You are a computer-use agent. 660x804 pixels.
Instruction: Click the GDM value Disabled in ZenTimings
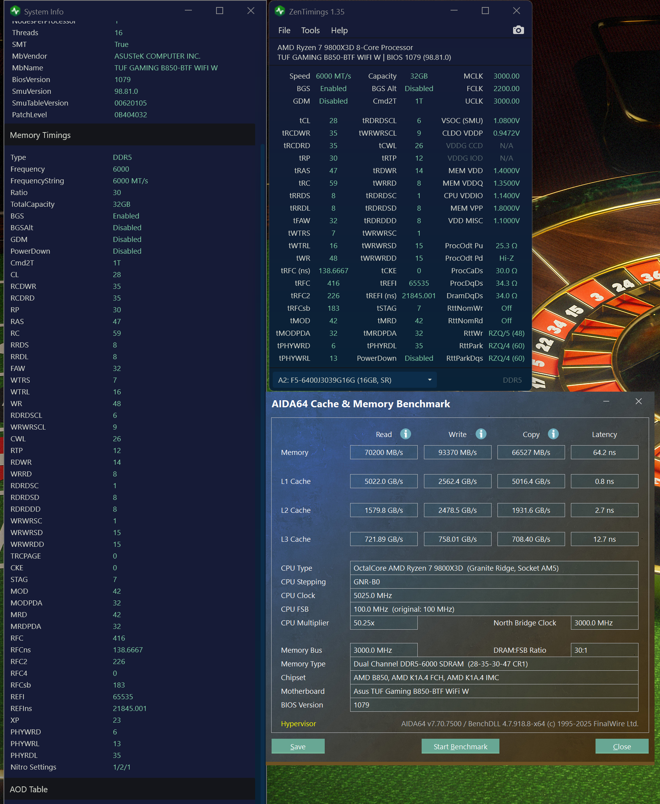[x=333, y=101]
